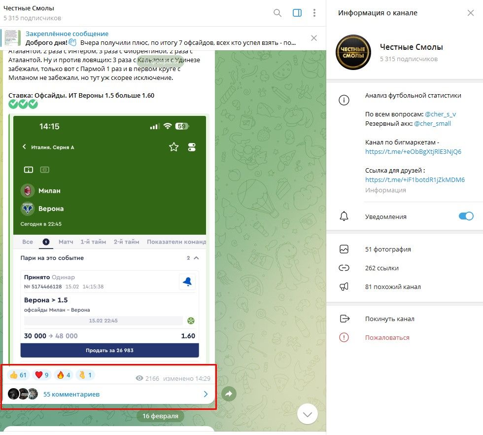Close the pinned message bar
The height and width of the screenshot is (435, 483).
pyautogui.click(x=313, y=38)
